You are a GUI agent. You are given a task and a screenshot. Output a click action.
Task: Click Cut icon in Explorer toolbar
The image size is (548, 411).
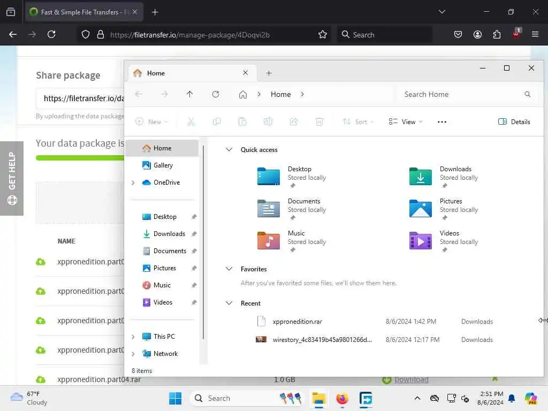coord(191,121)
